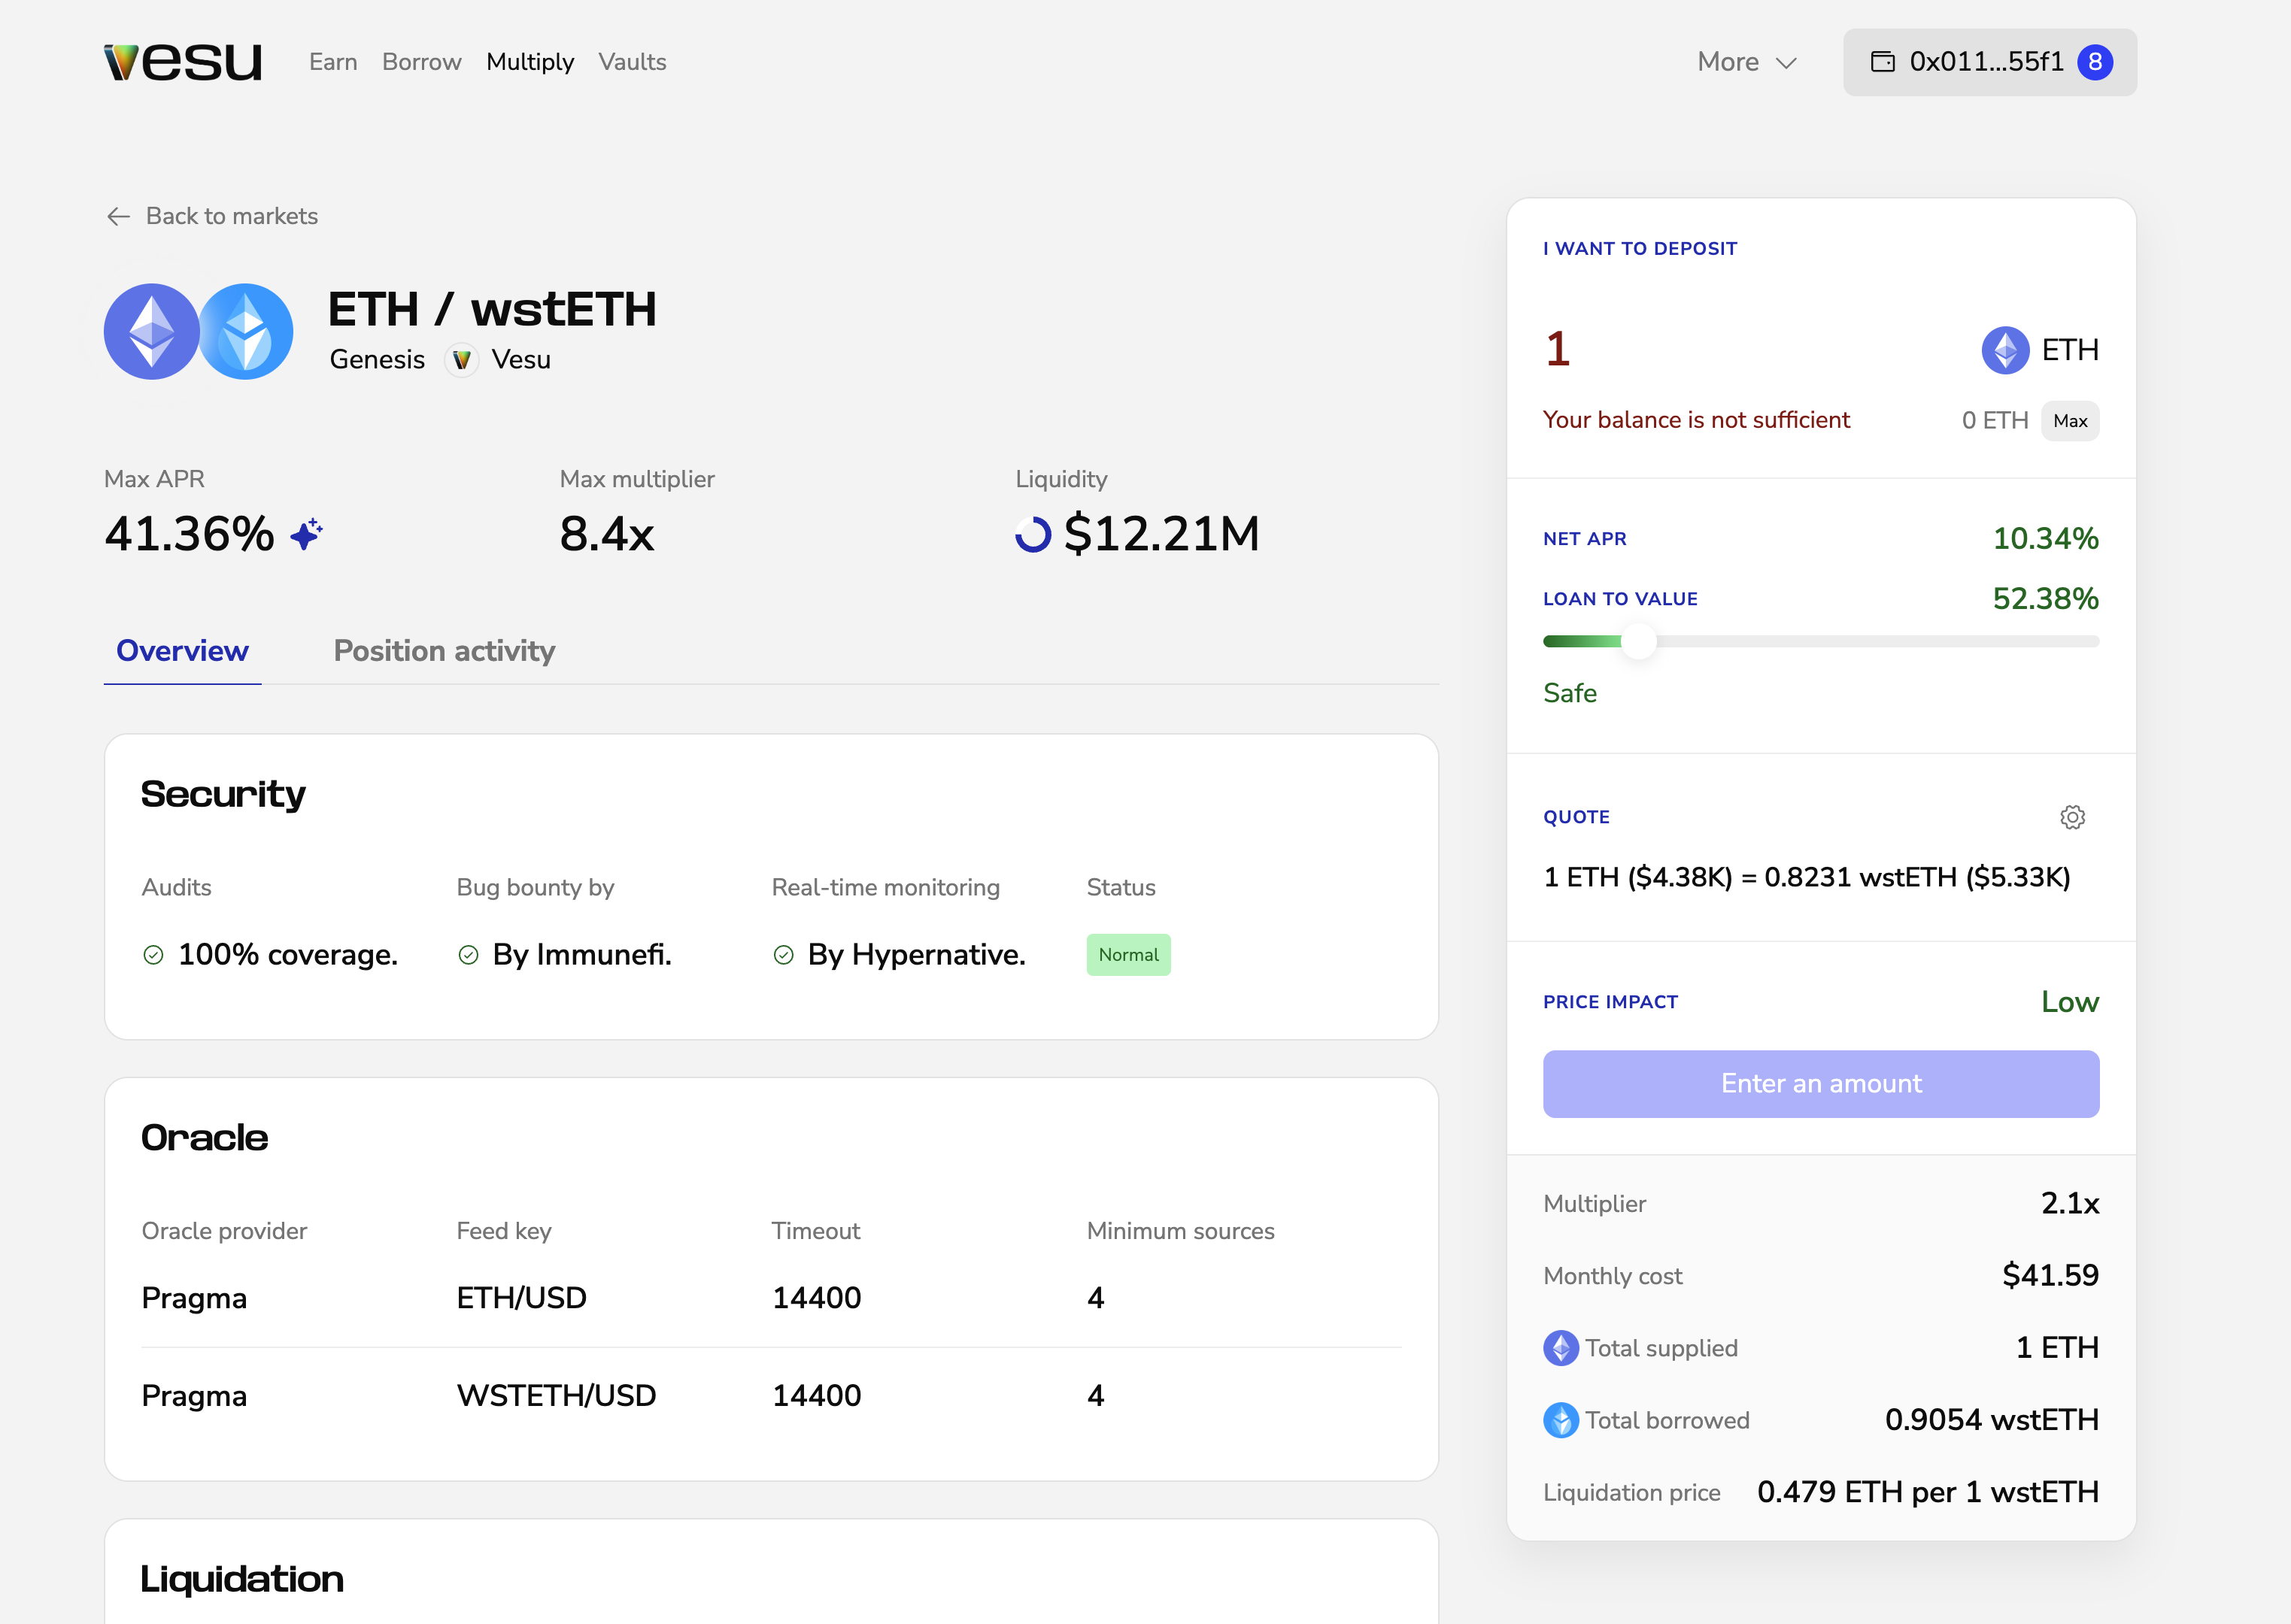The image size is (2291, 1624).
Task: Click the ETH token icon in deposit box
Action: [x=2005, y=350]
